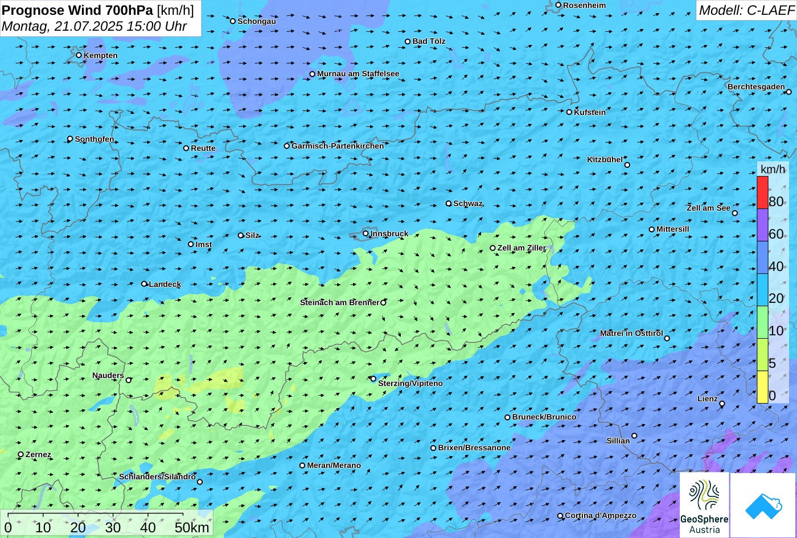
Task: Click the '50km' scale bar label
Action: point(192,527)
